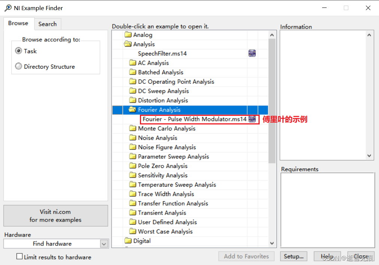Enable Limit results to hardware checkbox
Image resolution: width=379 pixels, height=265 pixels.
coord(19,256)
